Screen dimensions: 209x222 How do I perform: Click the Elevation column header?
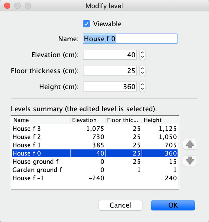click(x=88, y=120)
